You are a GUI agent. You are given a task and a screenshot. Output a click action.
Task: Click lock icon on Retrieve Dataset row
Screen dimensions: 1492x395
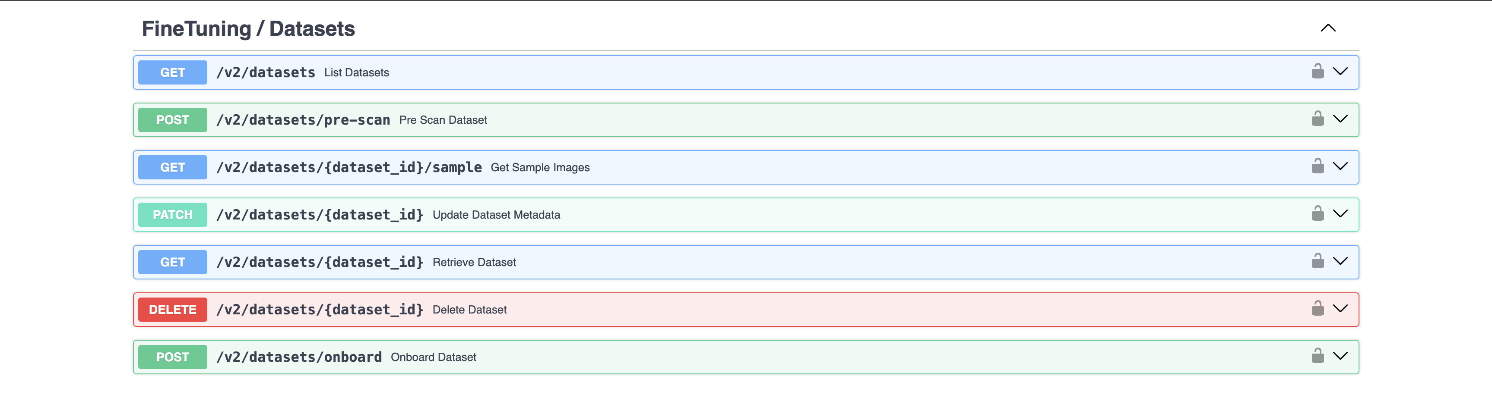(1317, 261)
